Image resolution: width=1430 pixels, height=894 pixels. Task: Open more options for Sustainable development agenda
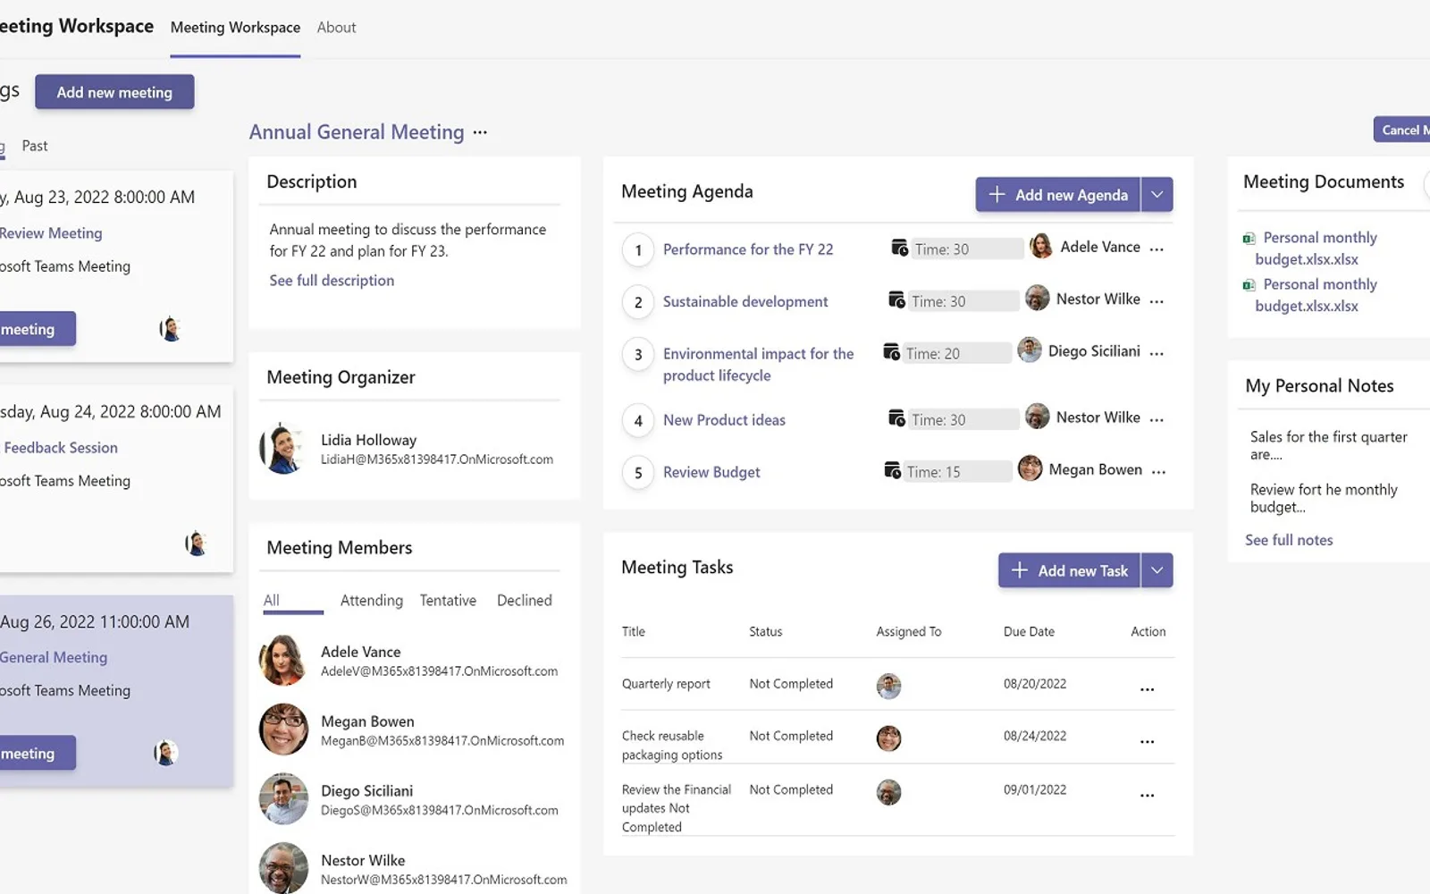1157,301
